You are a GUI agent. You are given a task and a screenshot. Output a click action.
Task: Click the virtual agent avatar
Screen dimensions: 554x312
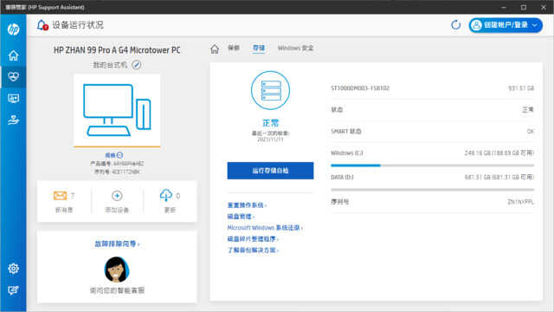click(x=117, y=270)
